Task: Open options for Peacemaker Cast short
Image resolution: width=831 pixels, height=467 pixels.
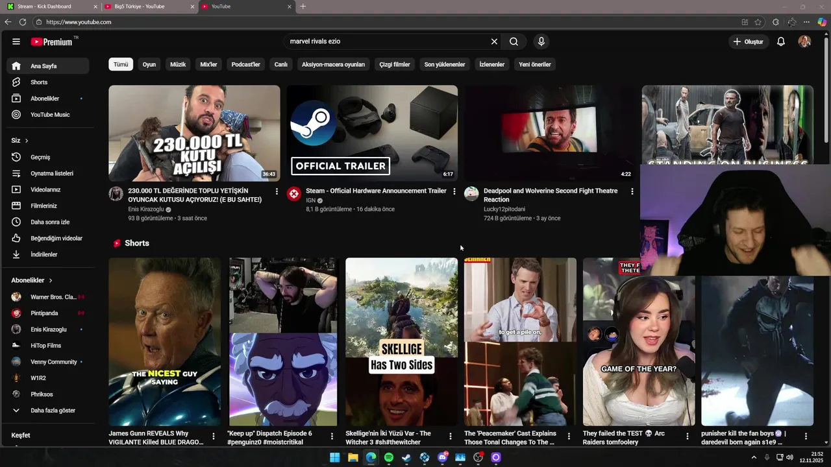Action: (x=569, y=436)
